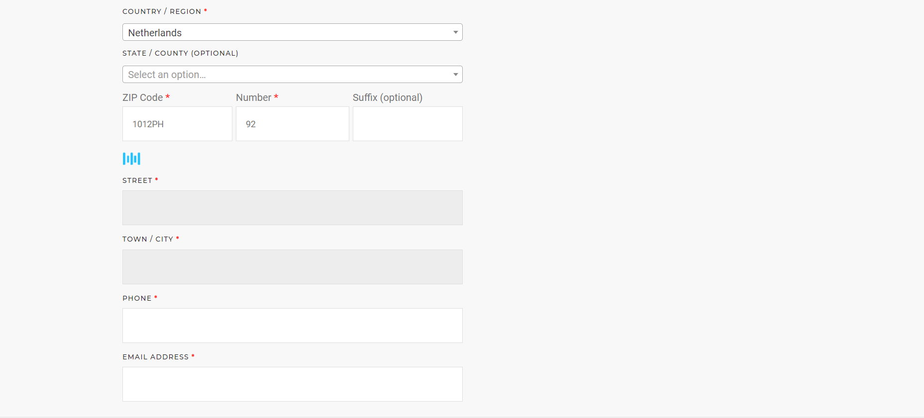
Task: Click into the empty Suffix field
Action: (x=407, y=124)
